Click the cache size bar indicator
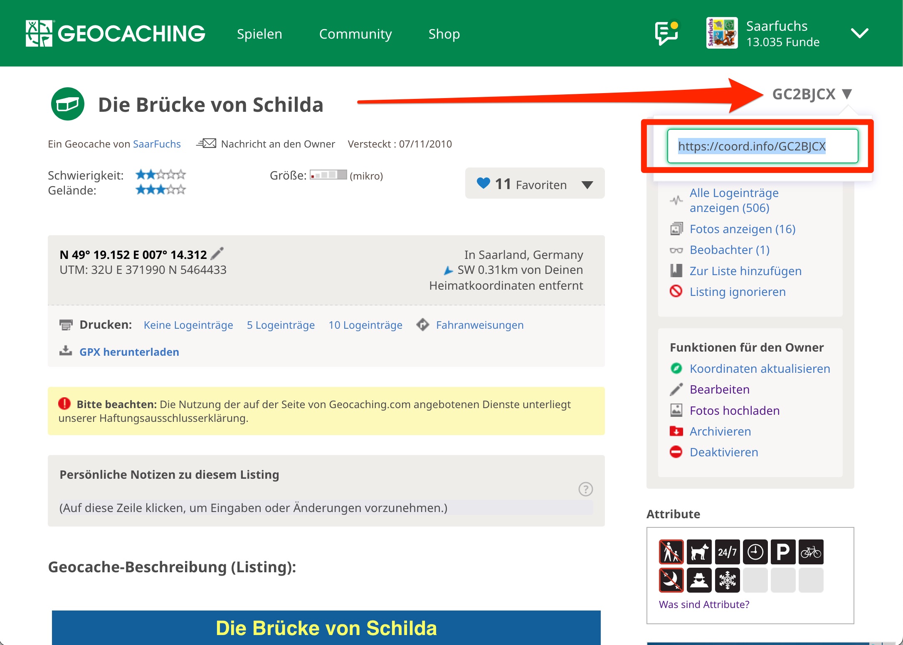The image size is (903, 645). [x=328, y=175]
